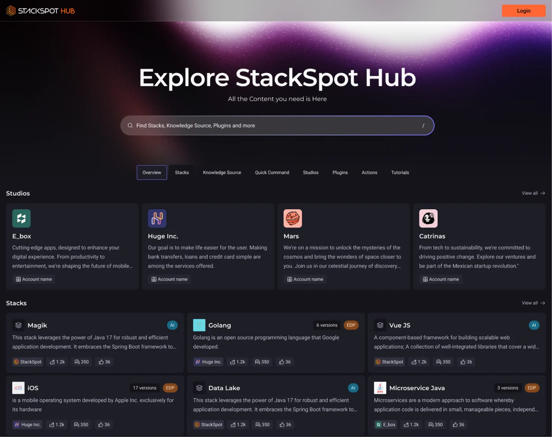Viewport: 552px width, 437px height.
Task: Click the 17 versions tag on iOS
Action: [145, 388]
